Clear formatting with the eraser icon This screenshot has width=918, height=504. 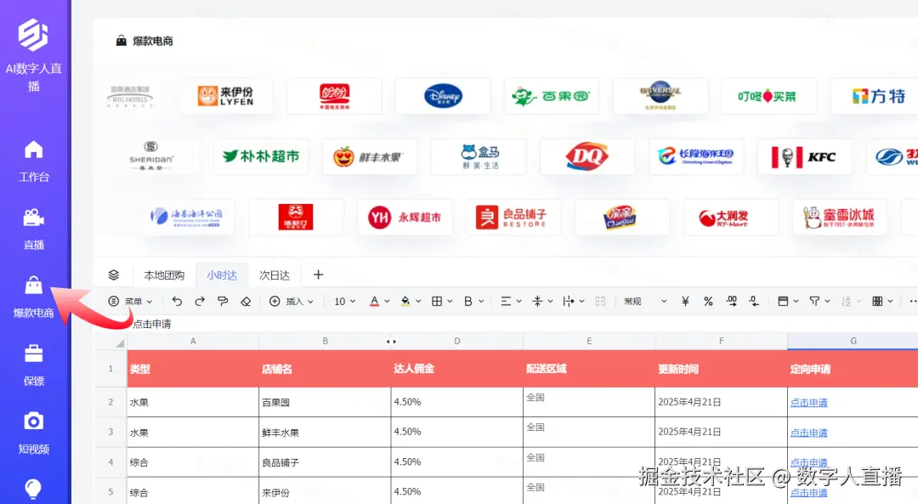pos(246,302)
